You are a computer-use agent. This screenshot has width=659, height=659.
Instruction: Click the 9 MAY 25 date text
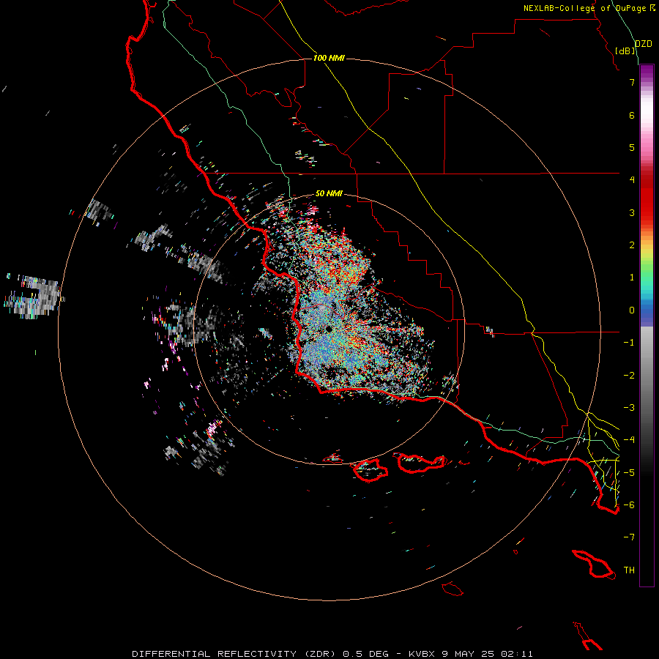(469, 654)
